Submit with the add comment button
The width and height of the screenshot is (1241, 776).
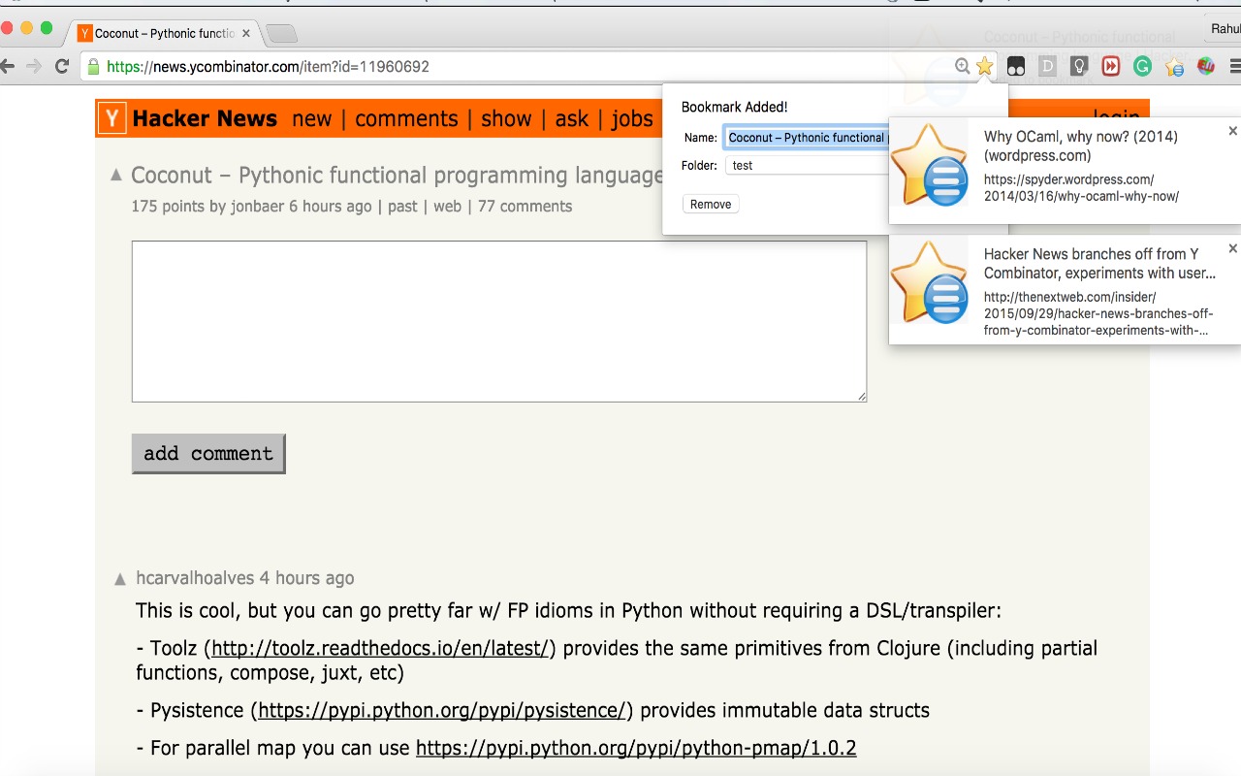click(x=208, y=453)
